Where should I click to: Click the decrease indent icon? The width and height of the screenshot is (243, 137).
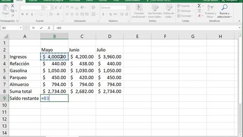pyautogui.click(x=82, y=14)
